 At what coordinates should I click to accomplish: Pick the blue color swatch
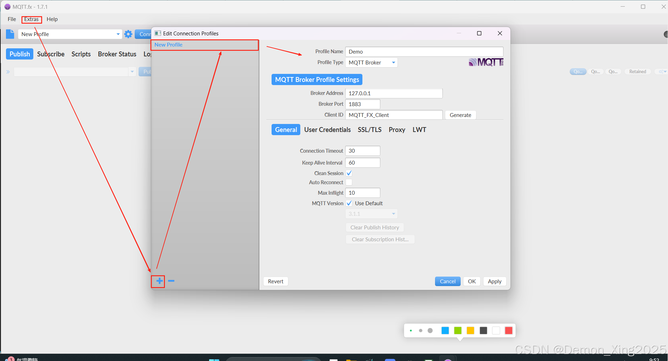[x=445, y=331]
